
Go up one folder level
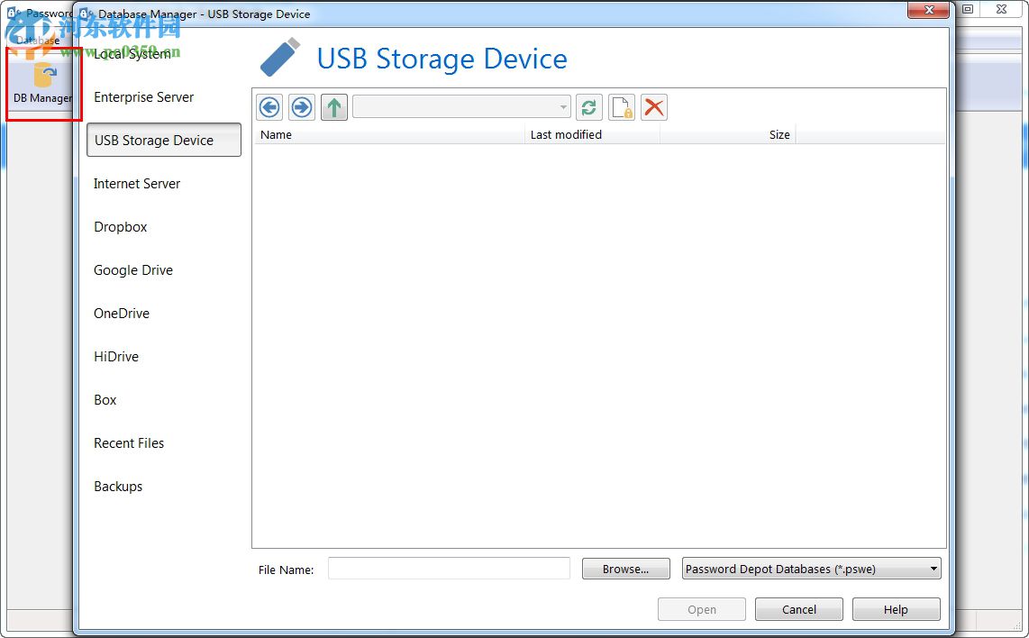(x=334, y=108)
